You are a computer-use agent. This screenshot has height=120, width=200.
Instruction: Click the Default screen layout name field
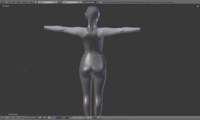45,2
